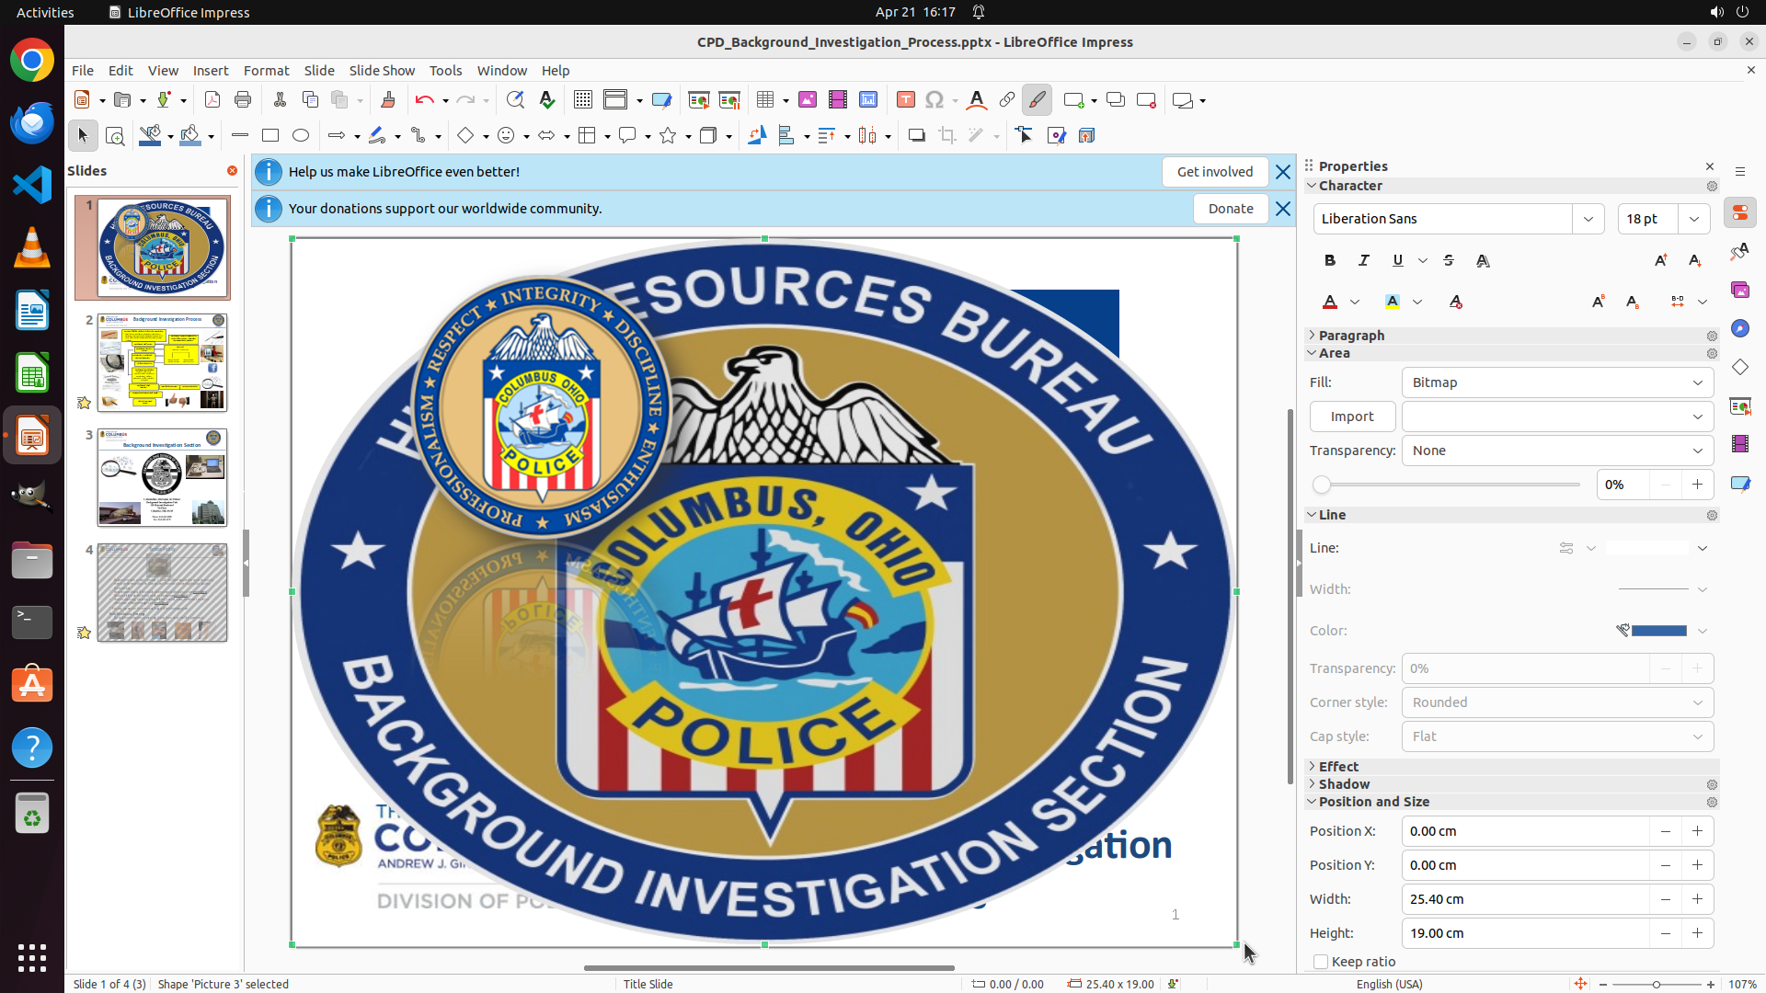The width and height of the screenshot is (1766, 993).
Task: Select the Ellipse drawing tool
Action: click(301, 136)
